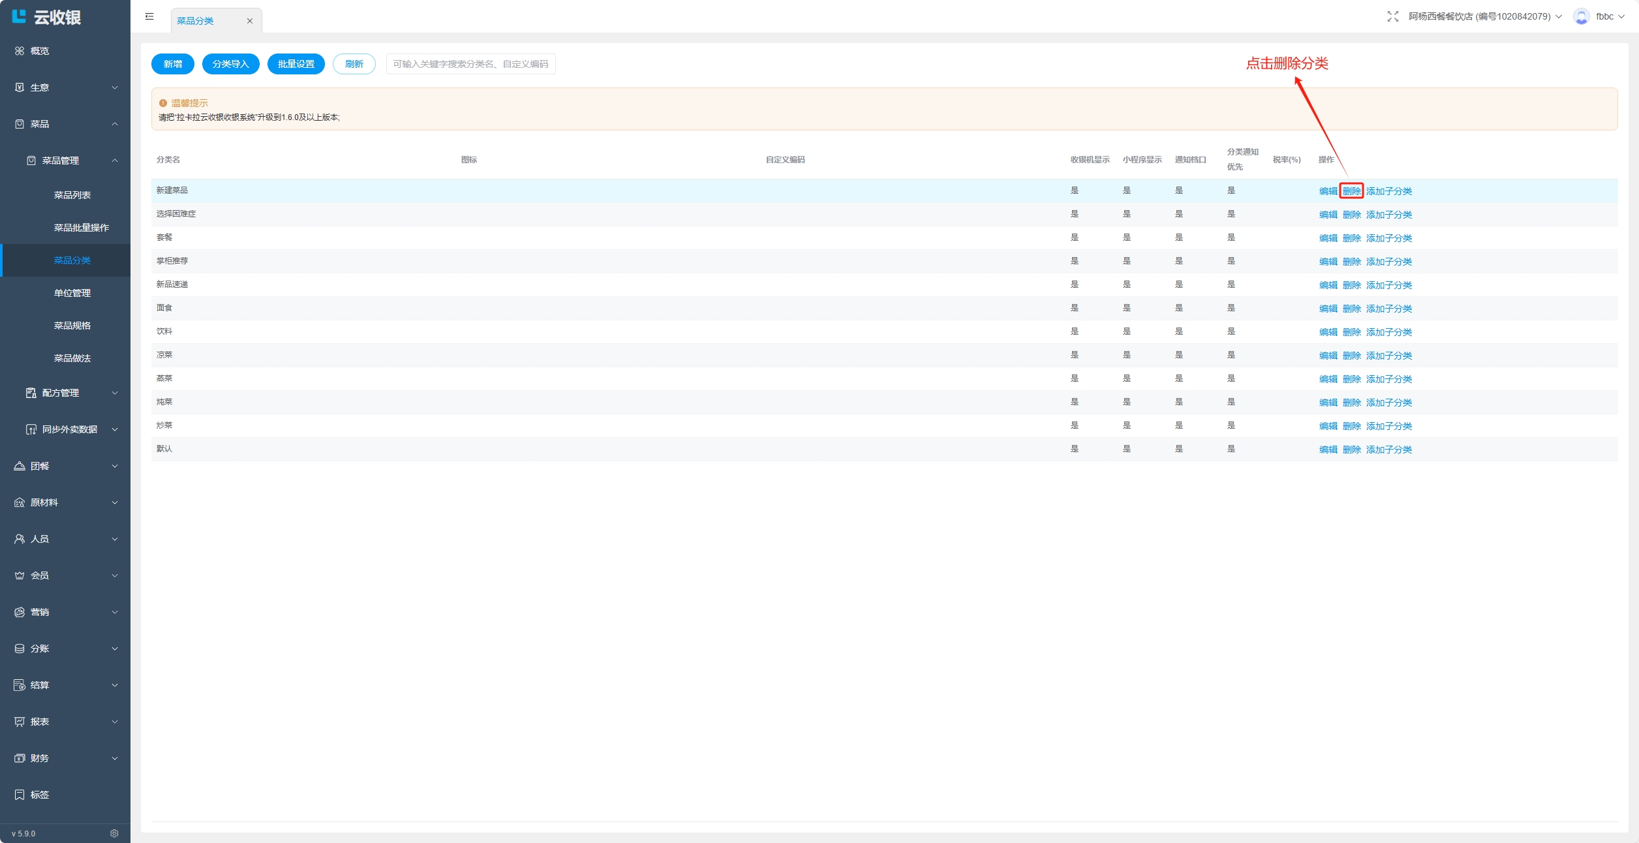This screenshot has height=843, width=1639.
Task: Delete the 新建菜品 category
Action: (x=1351, y=191)
